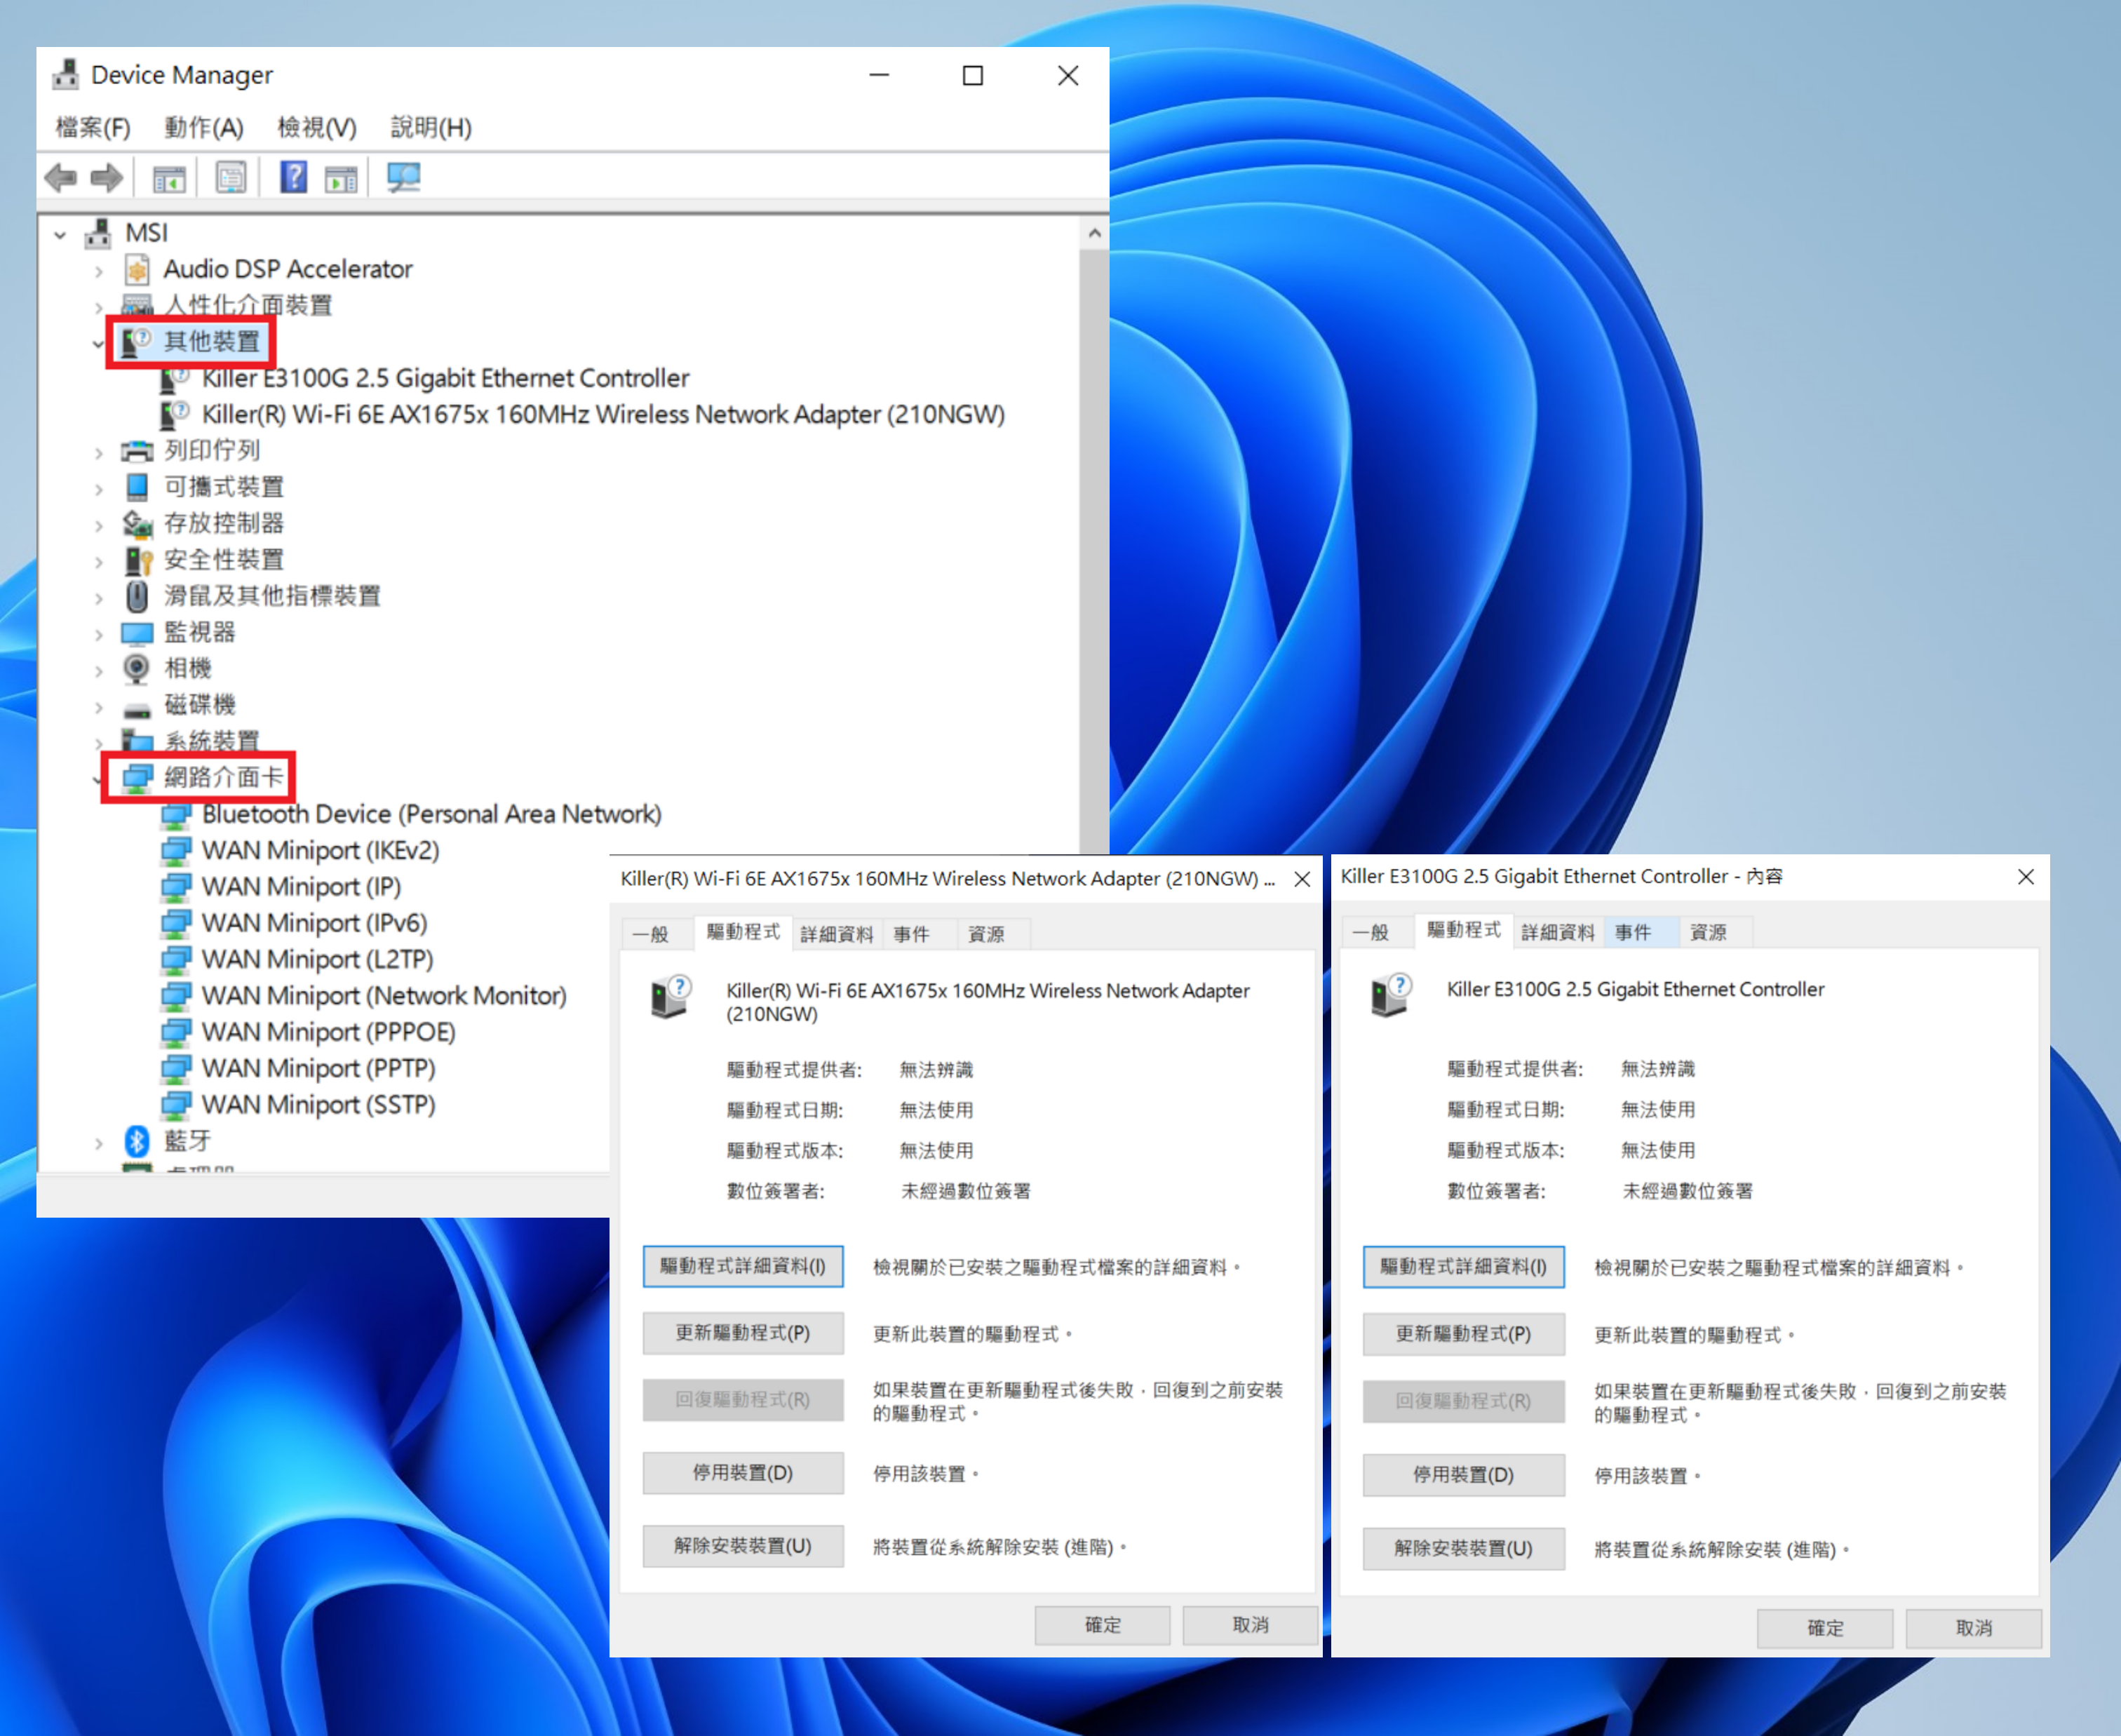2121x1736 pixels.
Task: Open the 檢視(V) menu
Action: (317, 127)
